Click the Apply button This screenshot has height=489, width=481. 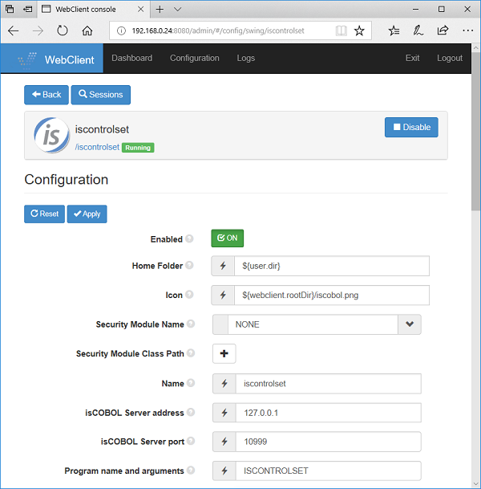[87, 214]
